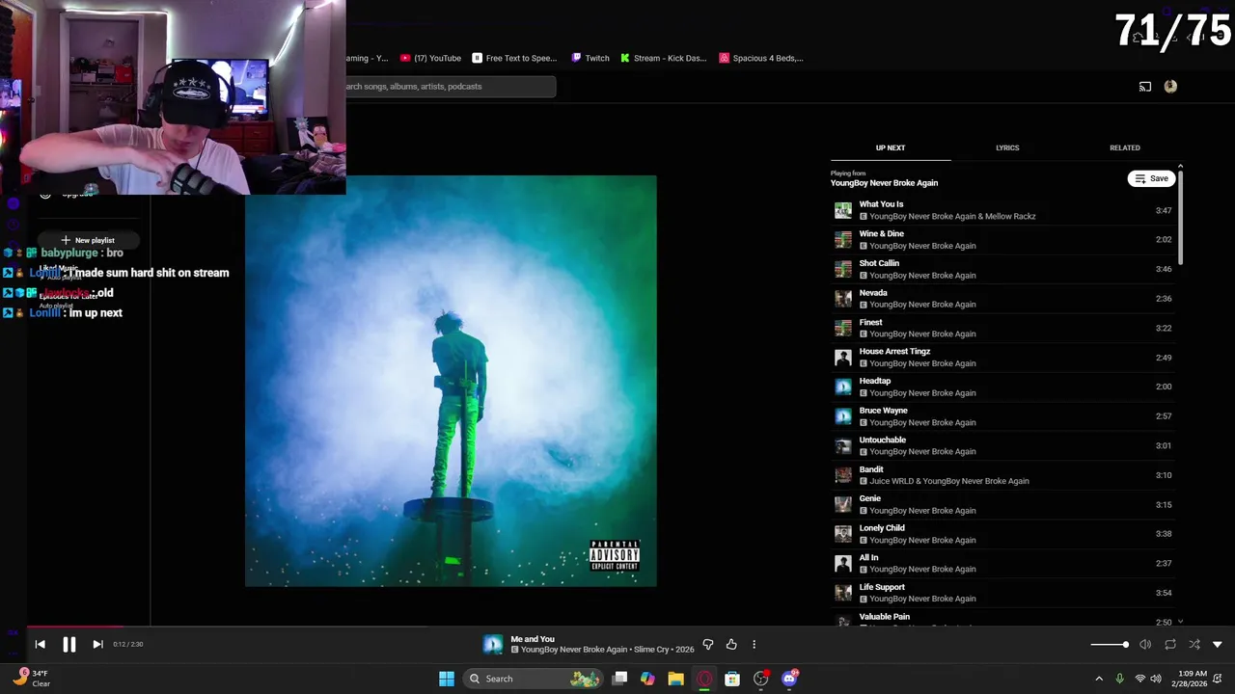The image size is (1235, 694).
Task: Open the Stream - Kick Das... bookmark
Action: coord(664,58)
